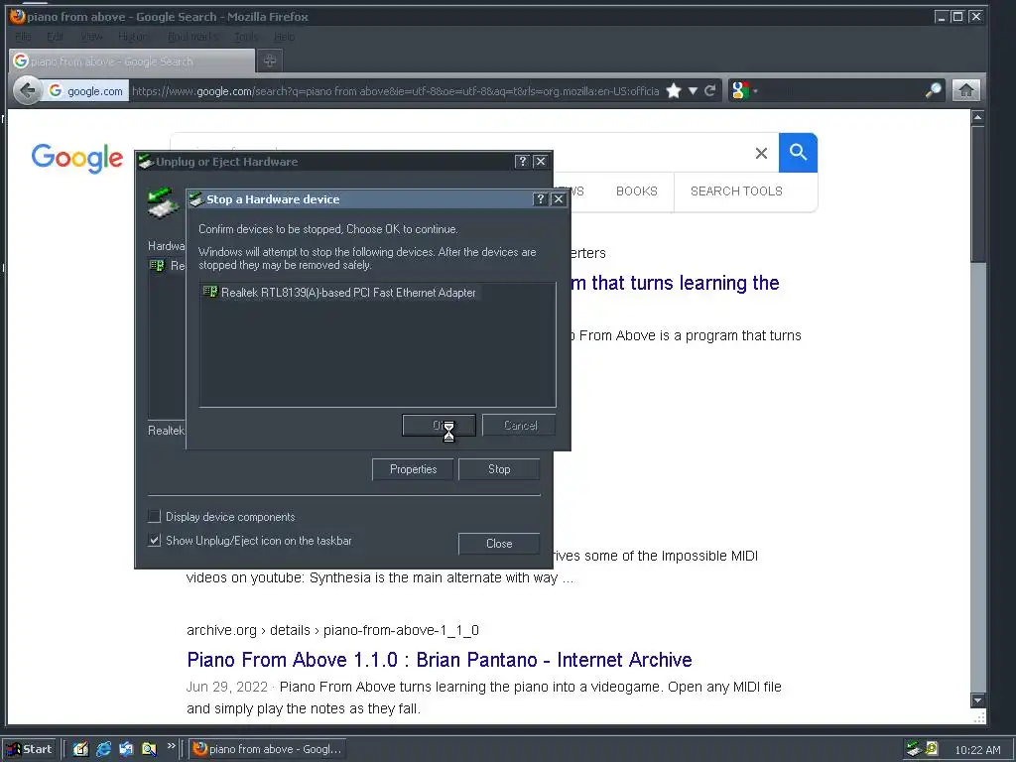Click the archive.org breadcrumb text
Image resolution: width=1016 pixels, height=762 pixels.
coord(332,630)
